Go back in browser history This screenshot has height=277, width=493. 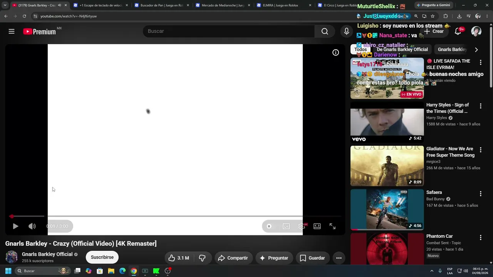click(x=6, y=16)
